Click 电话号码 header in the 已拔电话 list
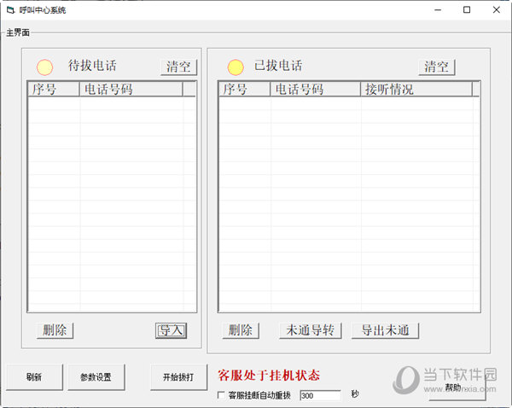Viewport: 512px width, 408px height. pyautogui.click(x=315, y=89)
